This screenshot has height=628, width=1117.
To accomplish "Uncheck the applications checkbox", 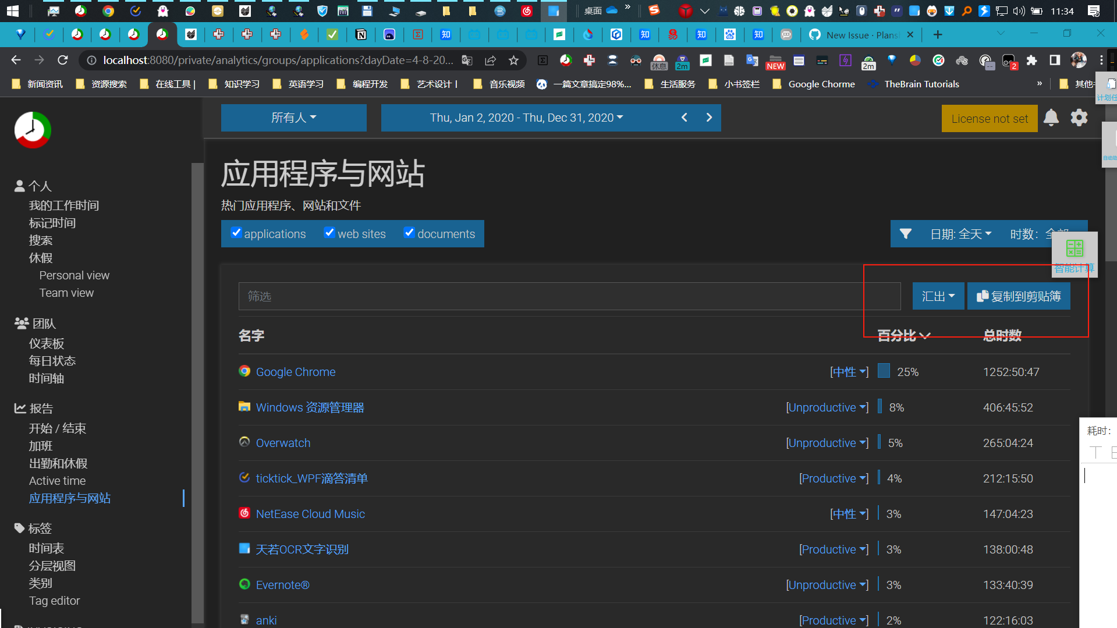I will (236, 232).
